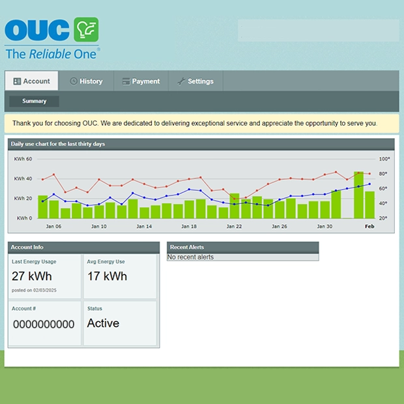Click the KWh 40 axis label
This screenshot has height=404, width=404.
click(23, 179)
